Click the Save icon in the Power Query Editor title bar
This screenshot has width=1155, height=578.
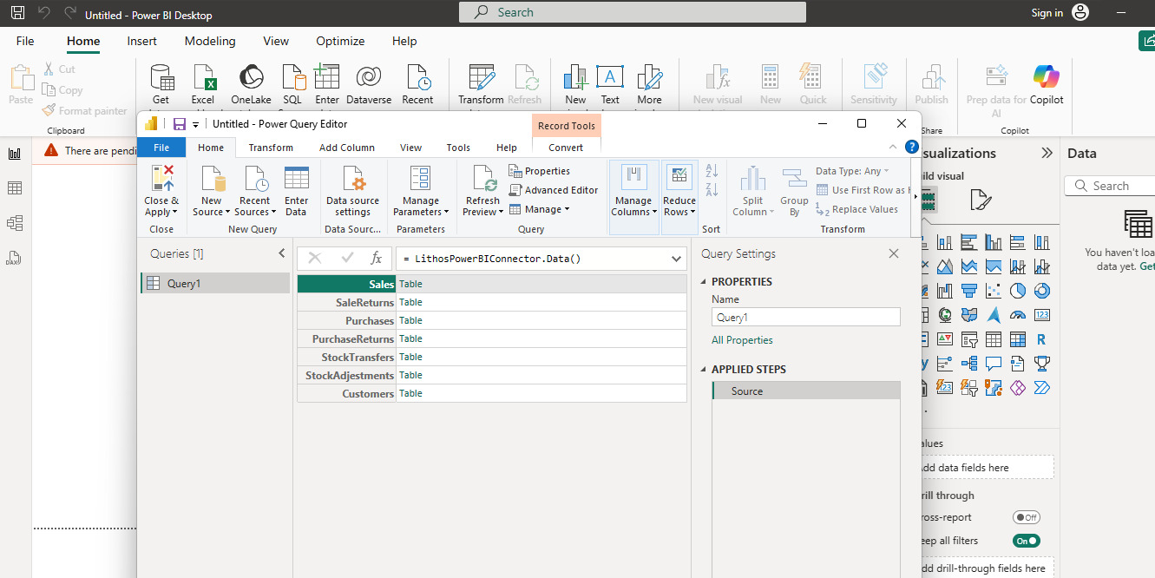tap(180, 124)
